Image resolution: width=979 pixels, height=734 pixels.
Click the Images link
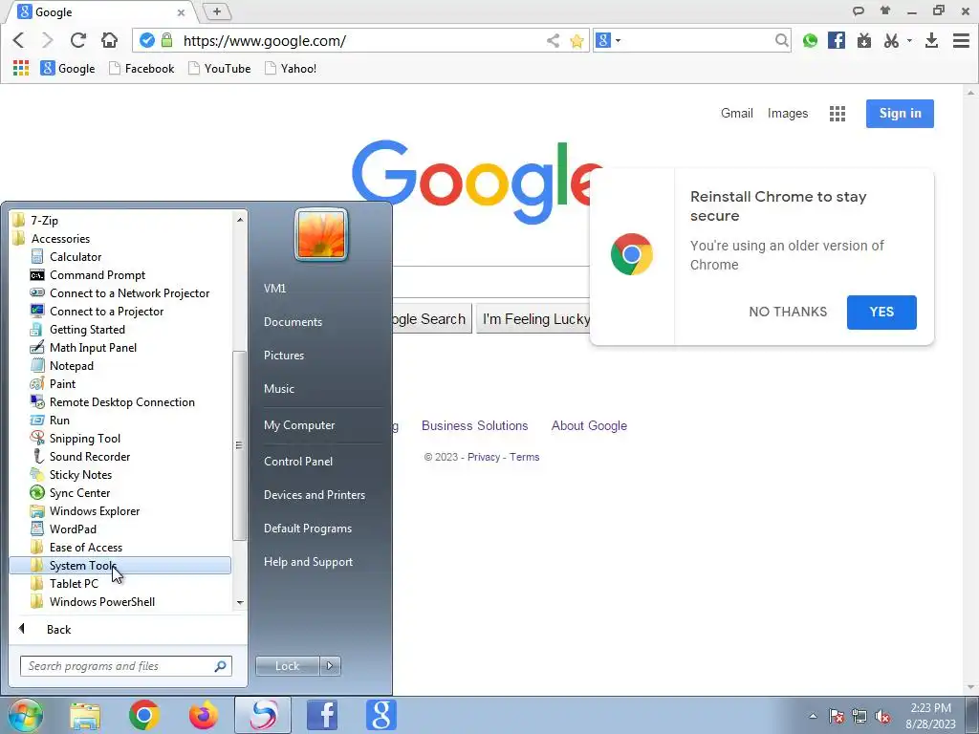788,113
